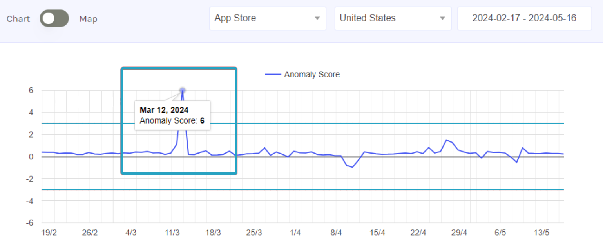Open the date range picker field
603x247 pixels.
(524, 18)
